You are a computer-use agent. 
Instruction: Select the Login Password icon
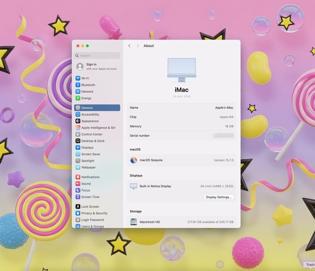point(78,220)
